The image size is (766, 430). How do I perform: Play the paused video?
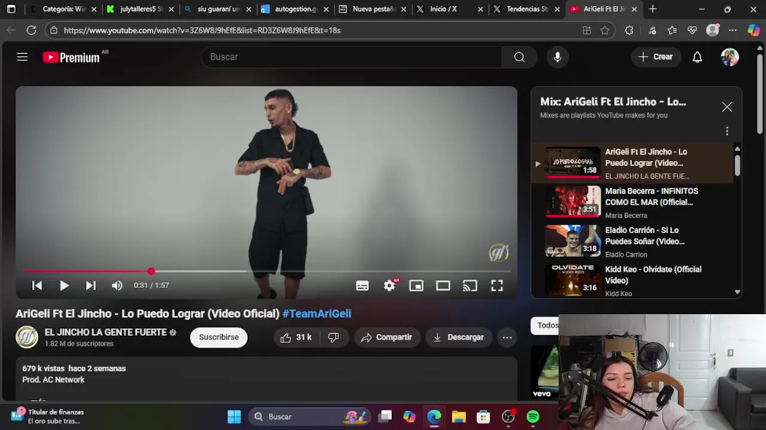pyautogui.click(x=64, y=285)
